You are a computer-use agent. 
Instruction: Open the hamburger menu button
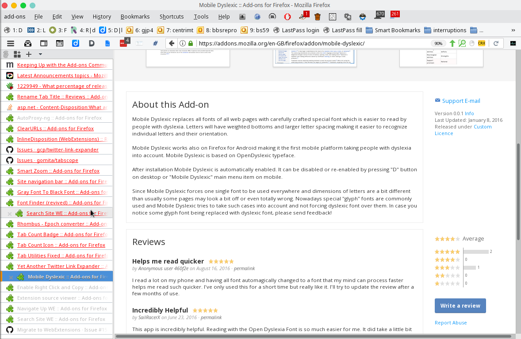click(11, 43)
